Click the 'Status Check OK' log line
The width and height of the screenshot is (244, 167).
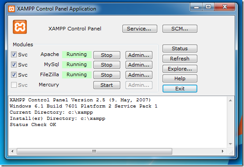pos(33,125)
